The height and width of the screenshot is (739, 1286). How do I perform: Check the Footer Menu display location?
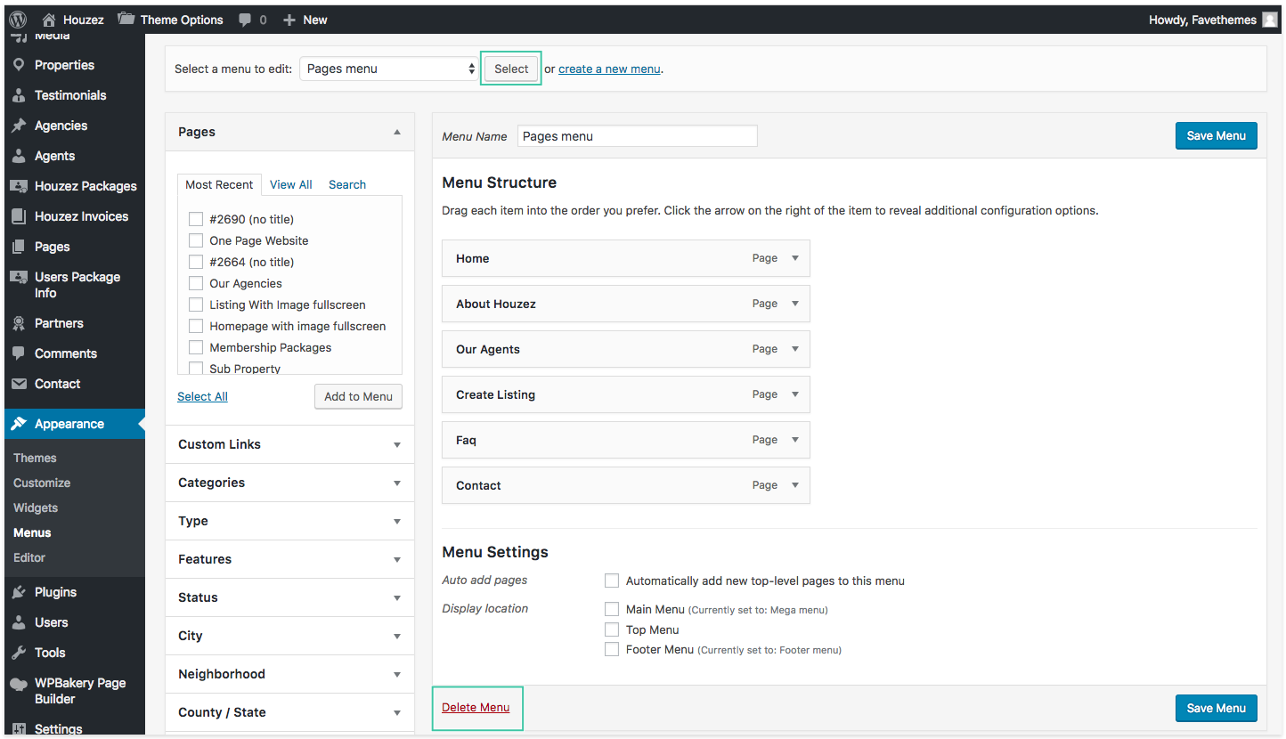pyautogui.click(x=612, y=649)
